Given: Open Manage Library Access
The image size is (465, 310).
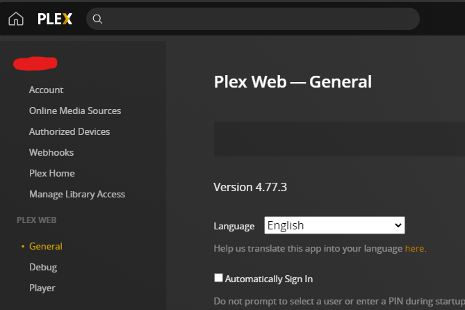Looking at the screenshot, I should (x=77, y=194).
